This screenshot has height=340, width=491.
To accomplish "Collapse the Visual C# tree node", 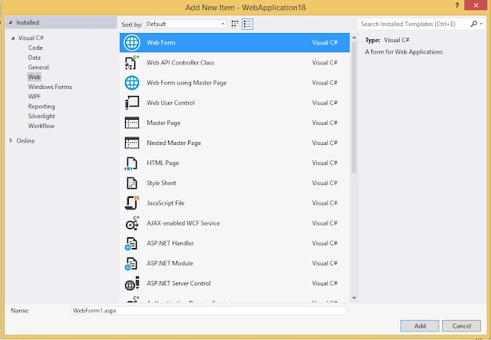I will [13, 38].
